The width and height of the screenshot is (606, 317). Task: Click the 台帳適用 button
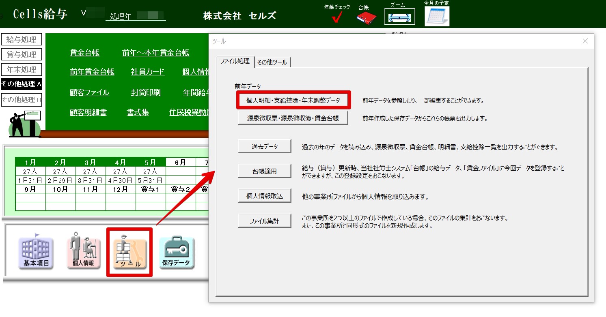pyautogui.click(x=265, y=171)
